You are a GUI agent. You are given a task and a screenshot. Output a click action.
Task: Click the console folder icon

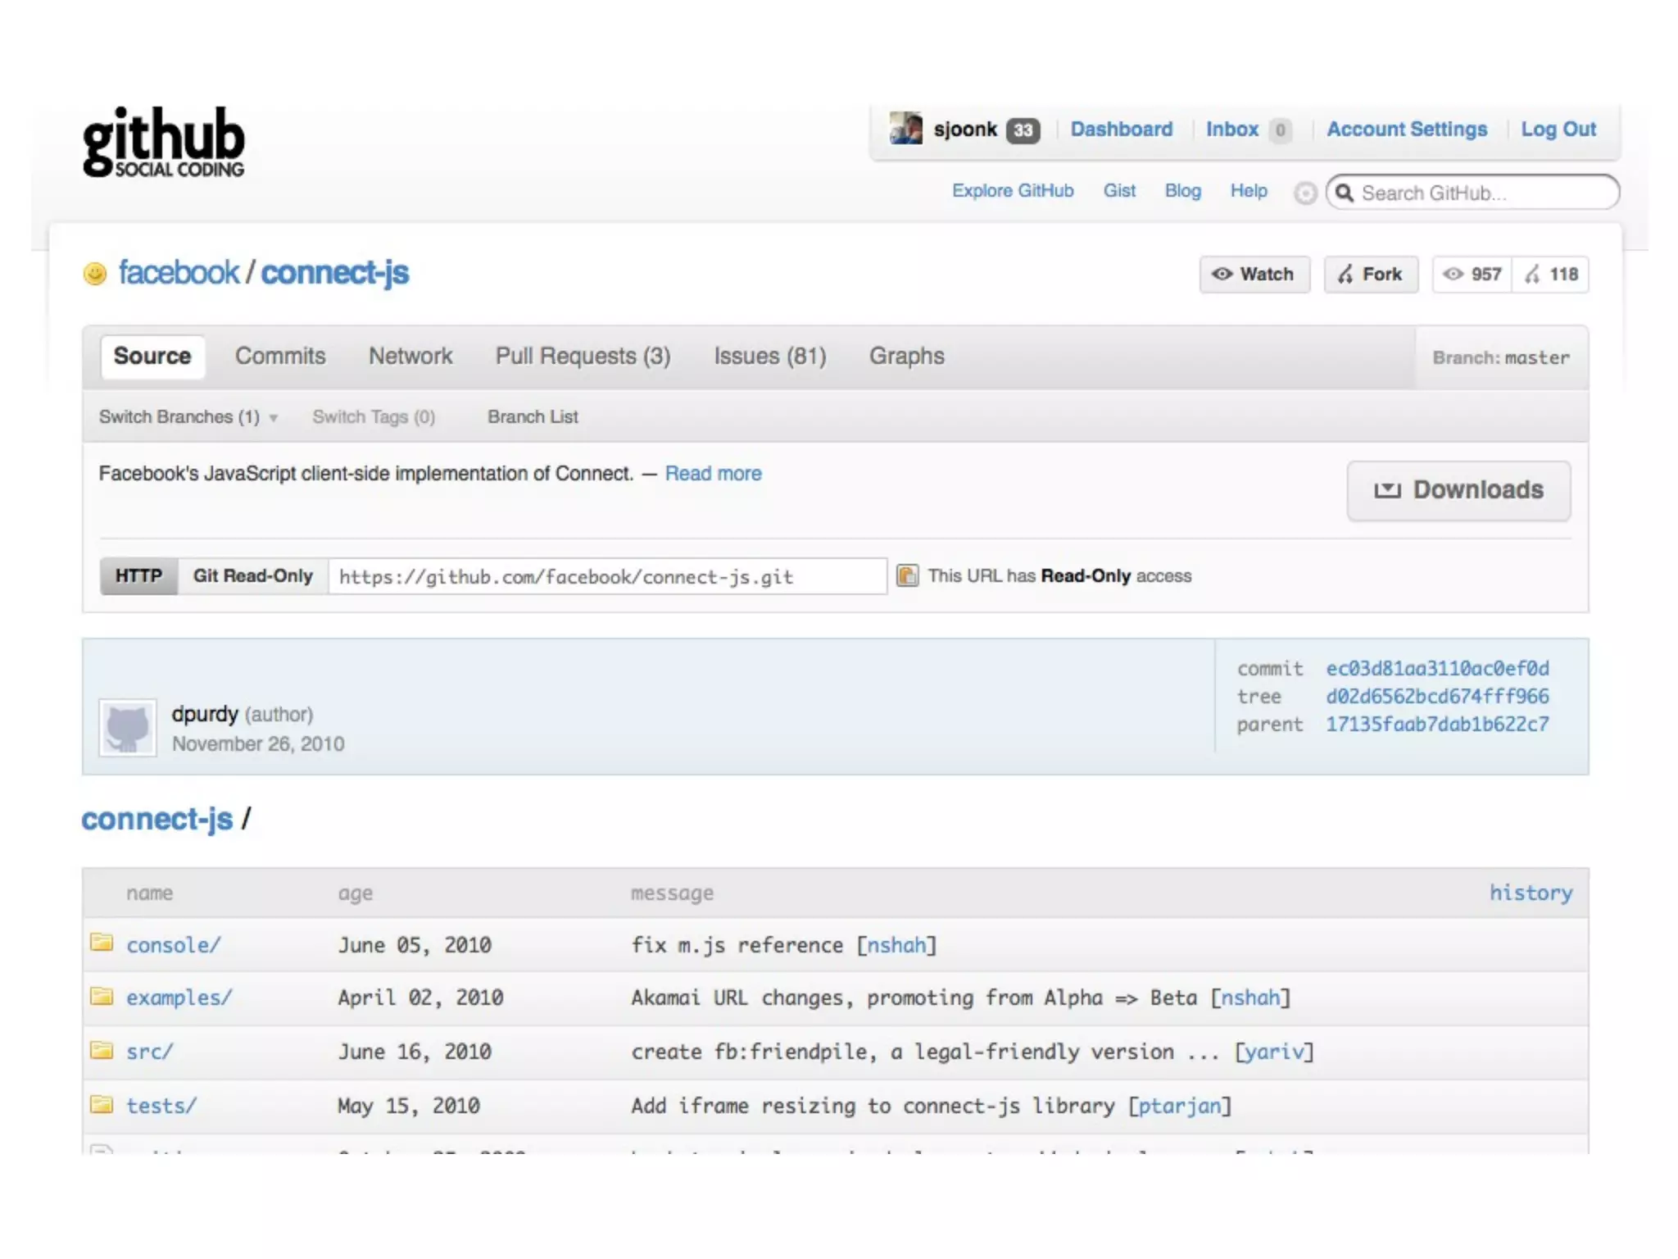[x=102, y=943]
